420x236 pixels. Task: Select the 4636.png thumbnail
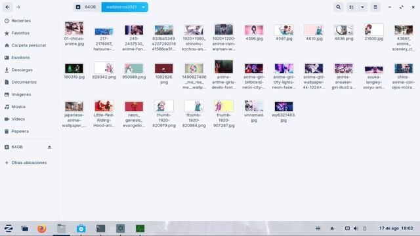[x=344, y=30]
